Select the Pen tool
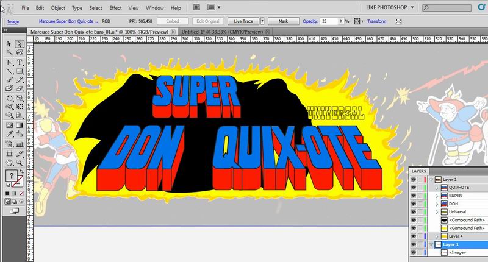 (x=9, y=63)
